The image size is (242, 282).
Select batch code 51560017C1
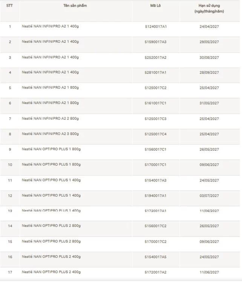(x=156, y=149)
